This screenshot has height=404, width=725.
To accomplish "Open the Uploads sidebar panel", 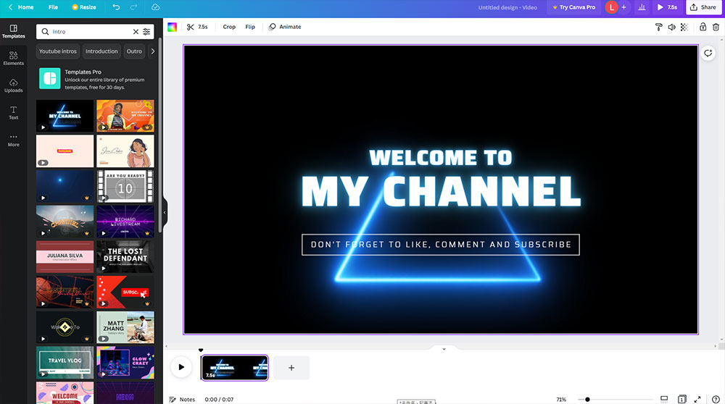I will coord(13,85).
